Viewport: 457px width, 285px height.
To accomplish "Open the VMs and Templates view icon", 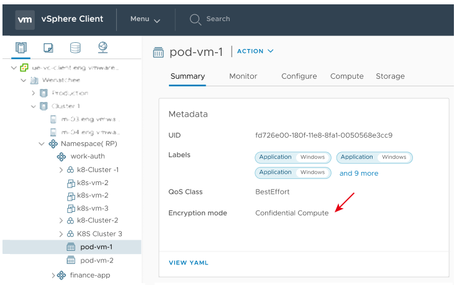I will tap(48, 48).
